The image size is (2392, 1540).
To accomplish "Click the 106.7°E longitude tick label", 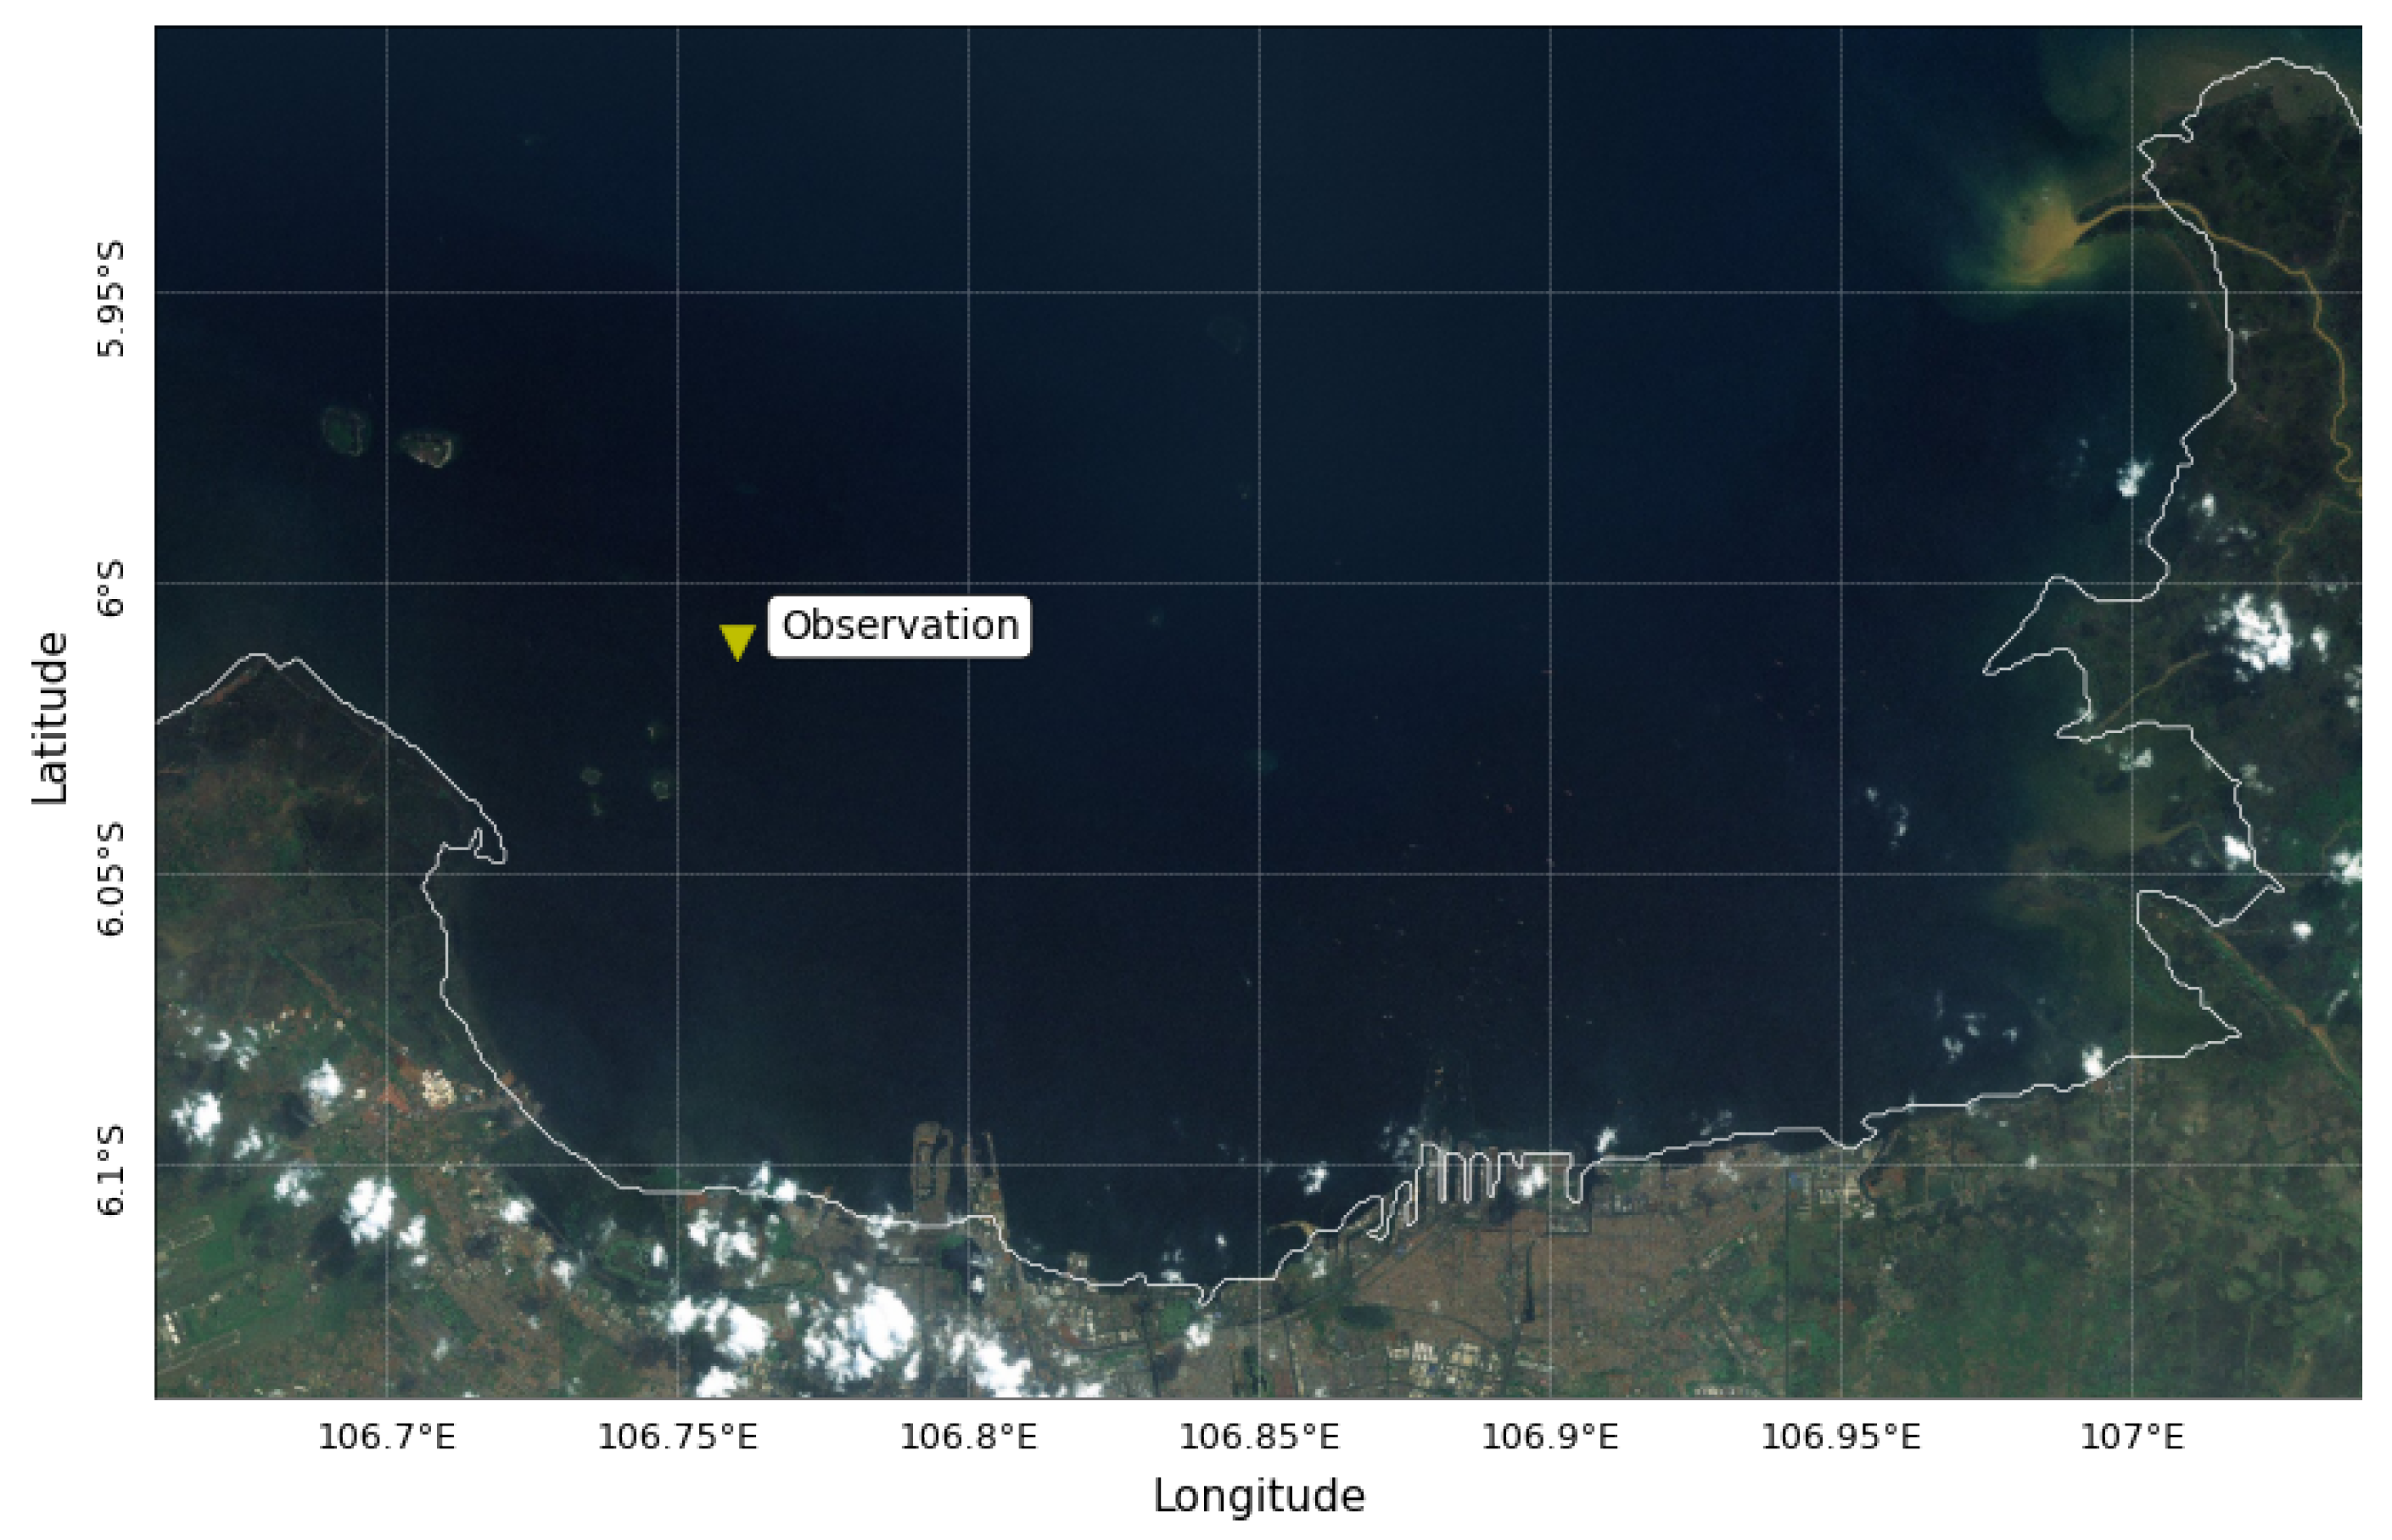I will [386, 1437].
